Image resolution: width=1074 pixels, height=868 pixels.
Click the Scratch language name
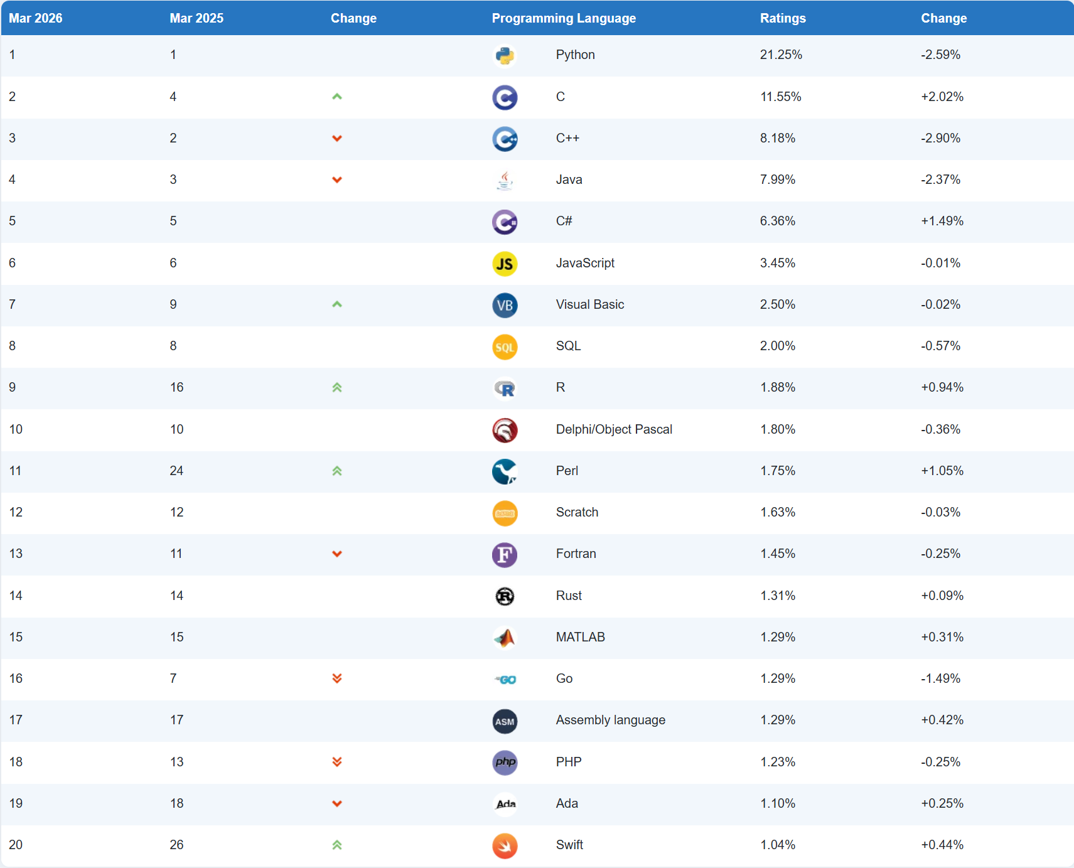pyautogui.click(x=577, y=512)
